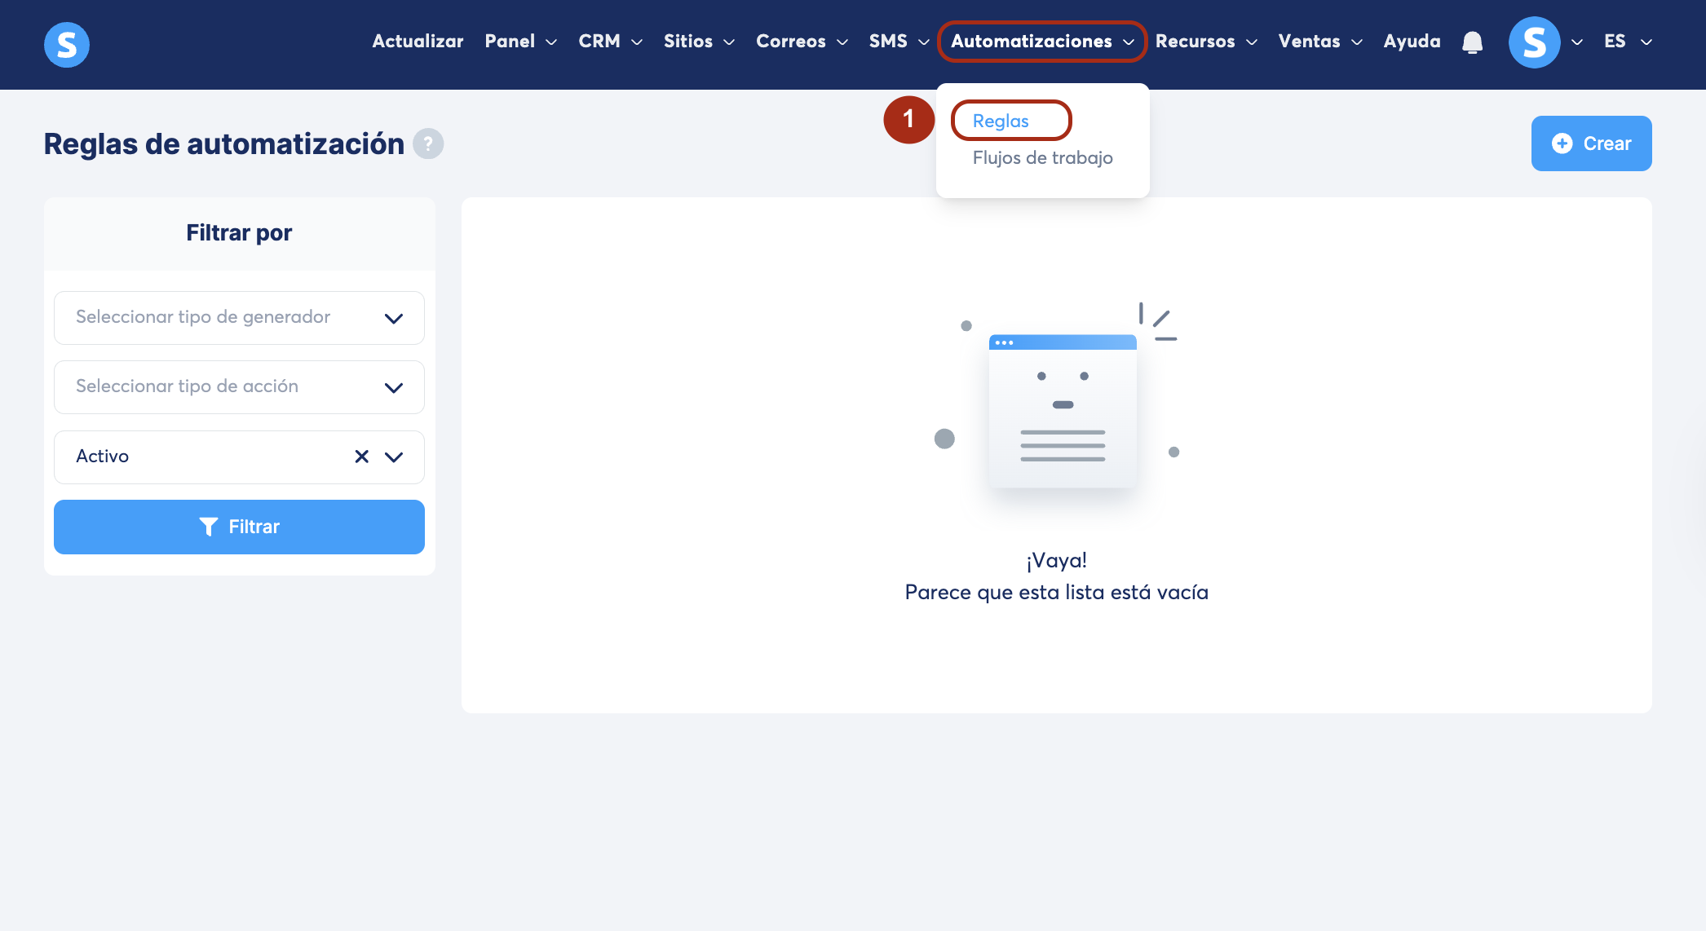This screenshot has width=1706, height=931.
Task: Open the Ayuda menu item
Action: coord(1412,42)
